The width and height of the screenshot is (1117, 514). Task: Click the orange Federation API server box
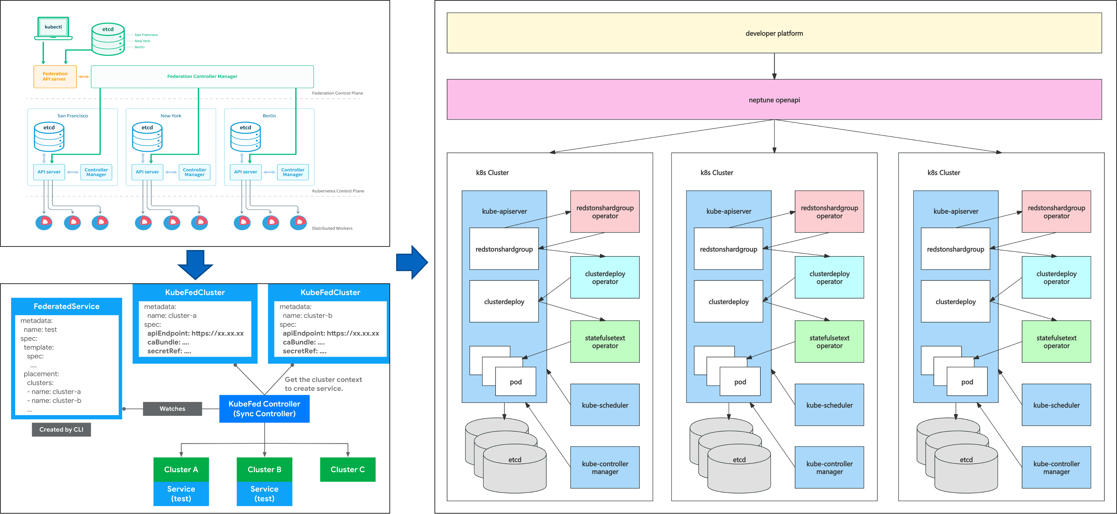55,76
